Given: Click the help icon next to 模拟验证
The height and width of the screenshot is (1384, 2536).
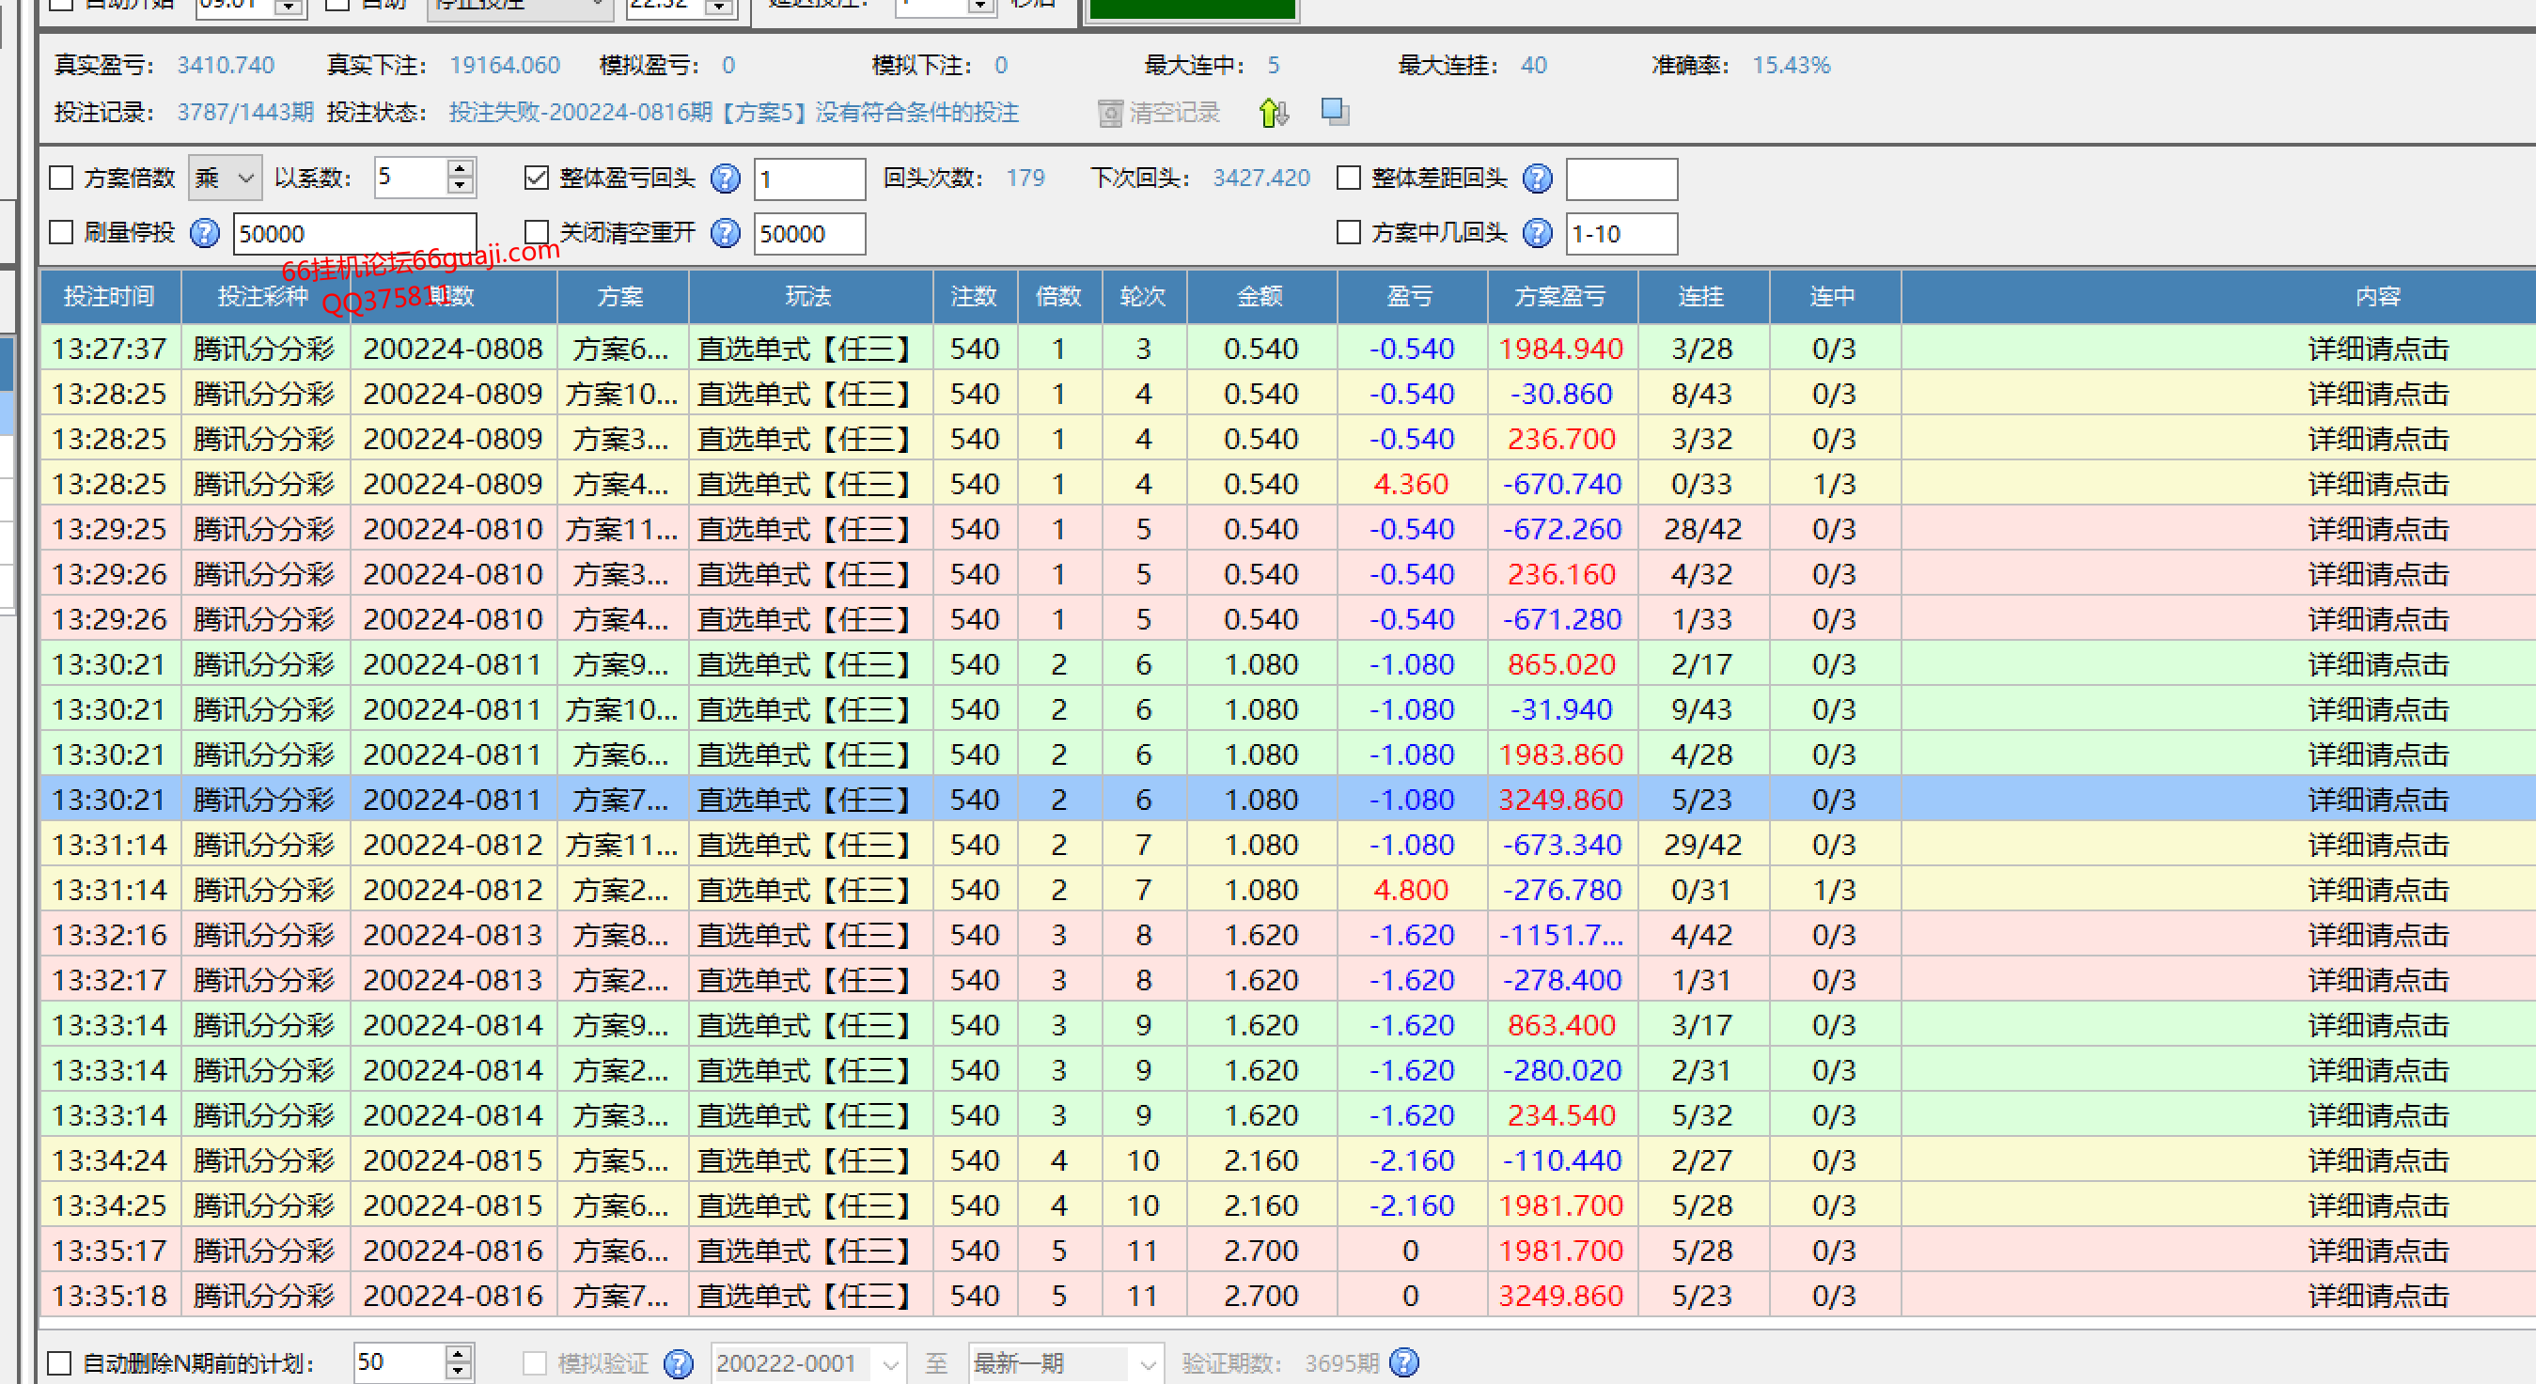Looking at the screenshot, I should pos(678,1363).
